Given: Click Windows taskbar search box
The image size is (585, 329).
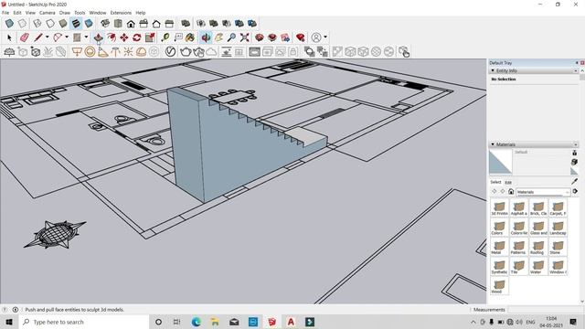Looking at the screenshot, I should click(x=84, y=322).
